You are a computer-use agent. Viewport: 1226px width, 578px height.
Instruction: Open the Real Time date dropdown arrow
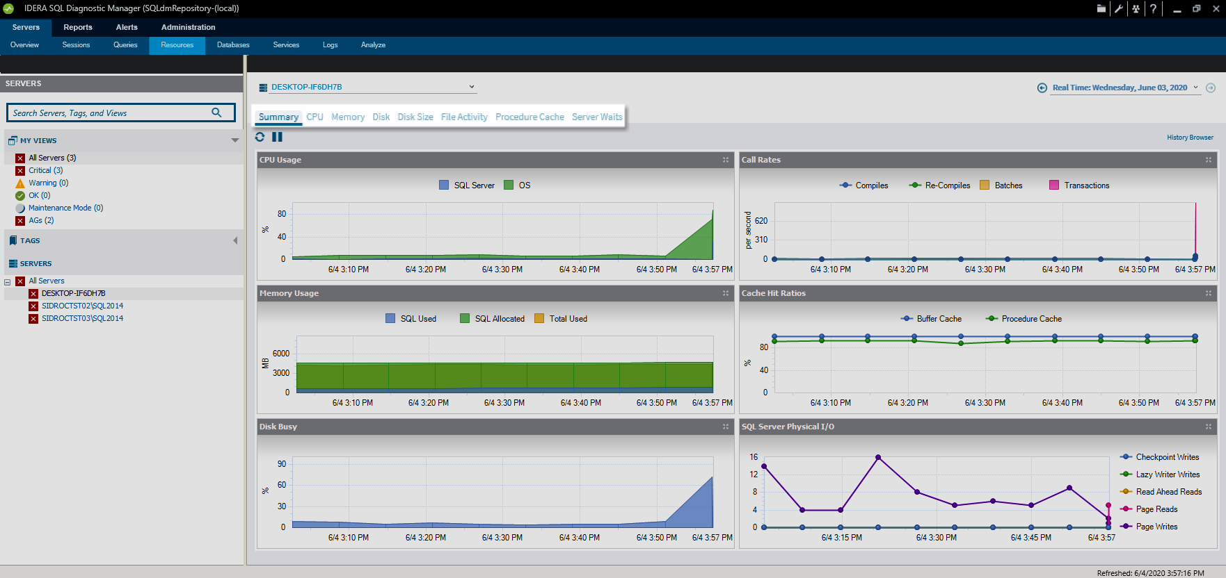click(1196, 88)
